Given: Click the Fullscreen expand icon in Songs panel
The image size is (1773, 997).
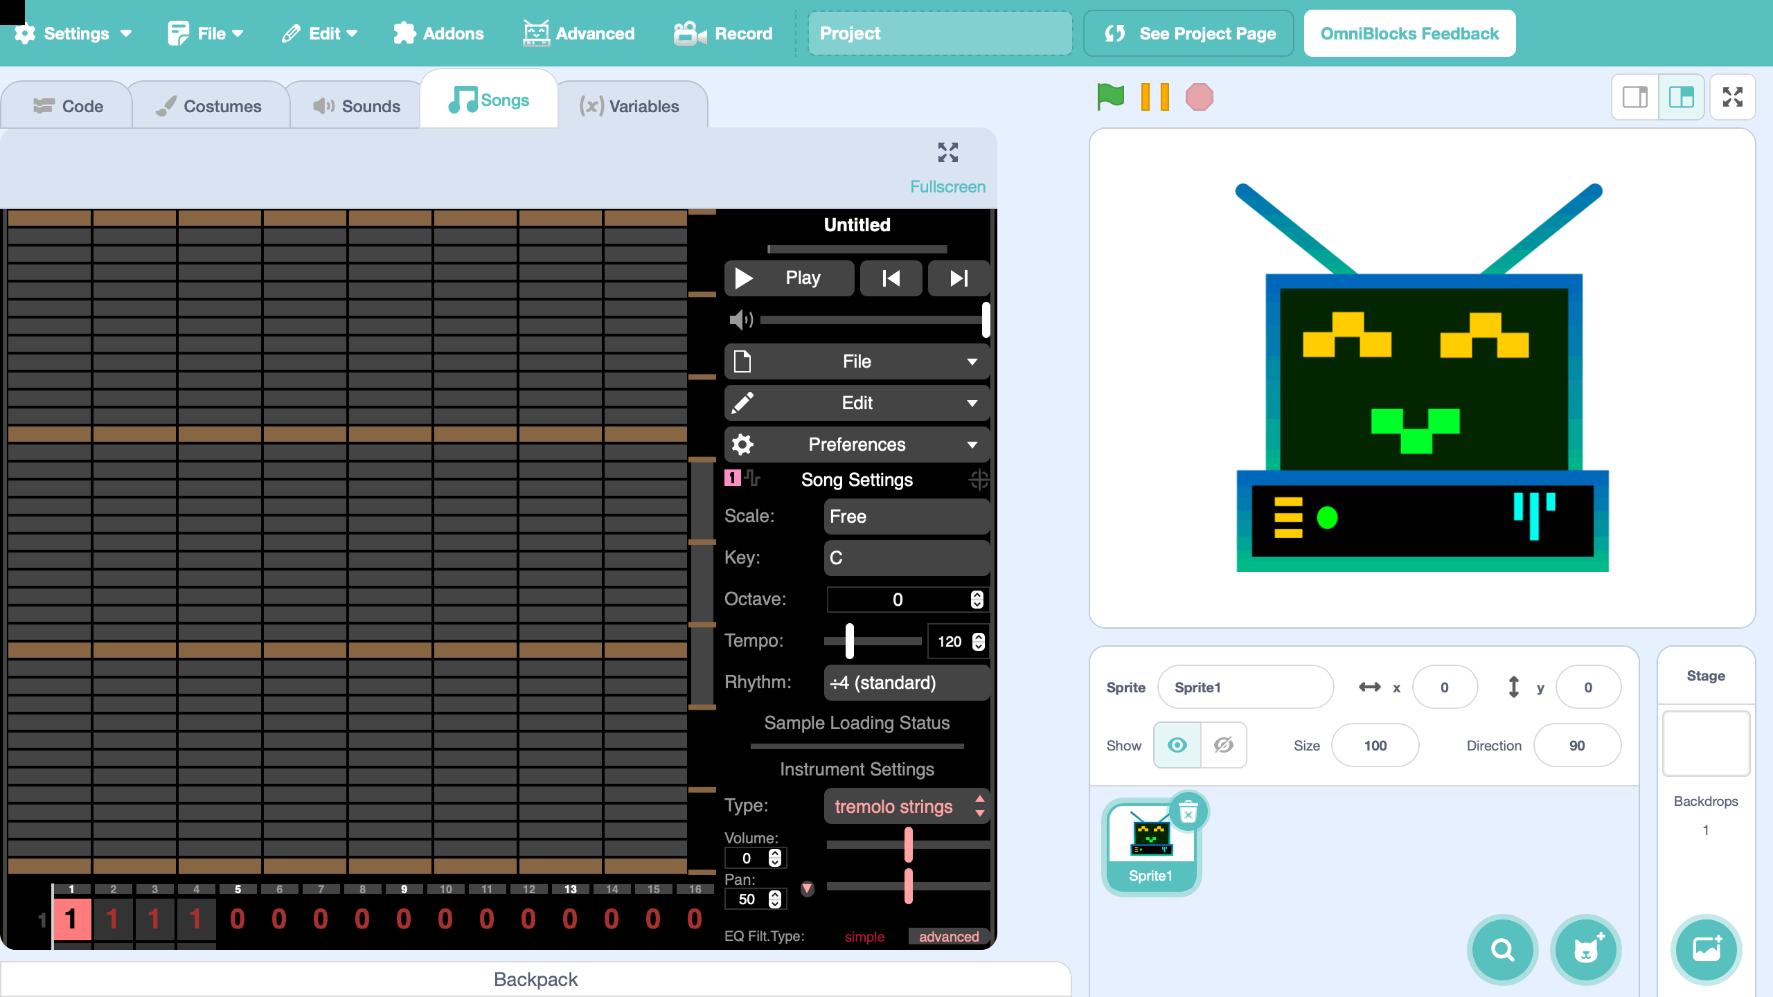Looking at the screenshot, I should pos(947,153).
